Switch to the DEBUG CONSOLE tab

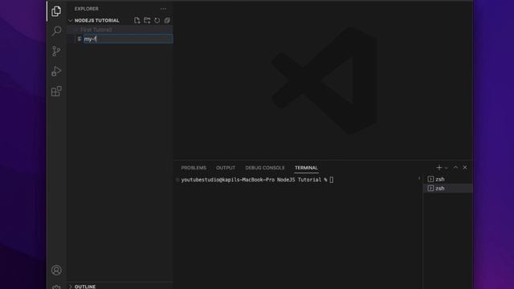pos(265,168)
